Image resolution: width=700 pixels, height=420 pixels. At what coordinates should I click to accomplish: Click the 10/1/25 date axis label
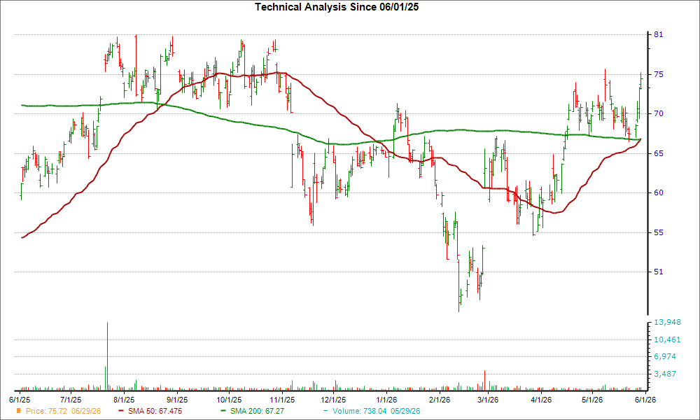click(x=229, y=400)
